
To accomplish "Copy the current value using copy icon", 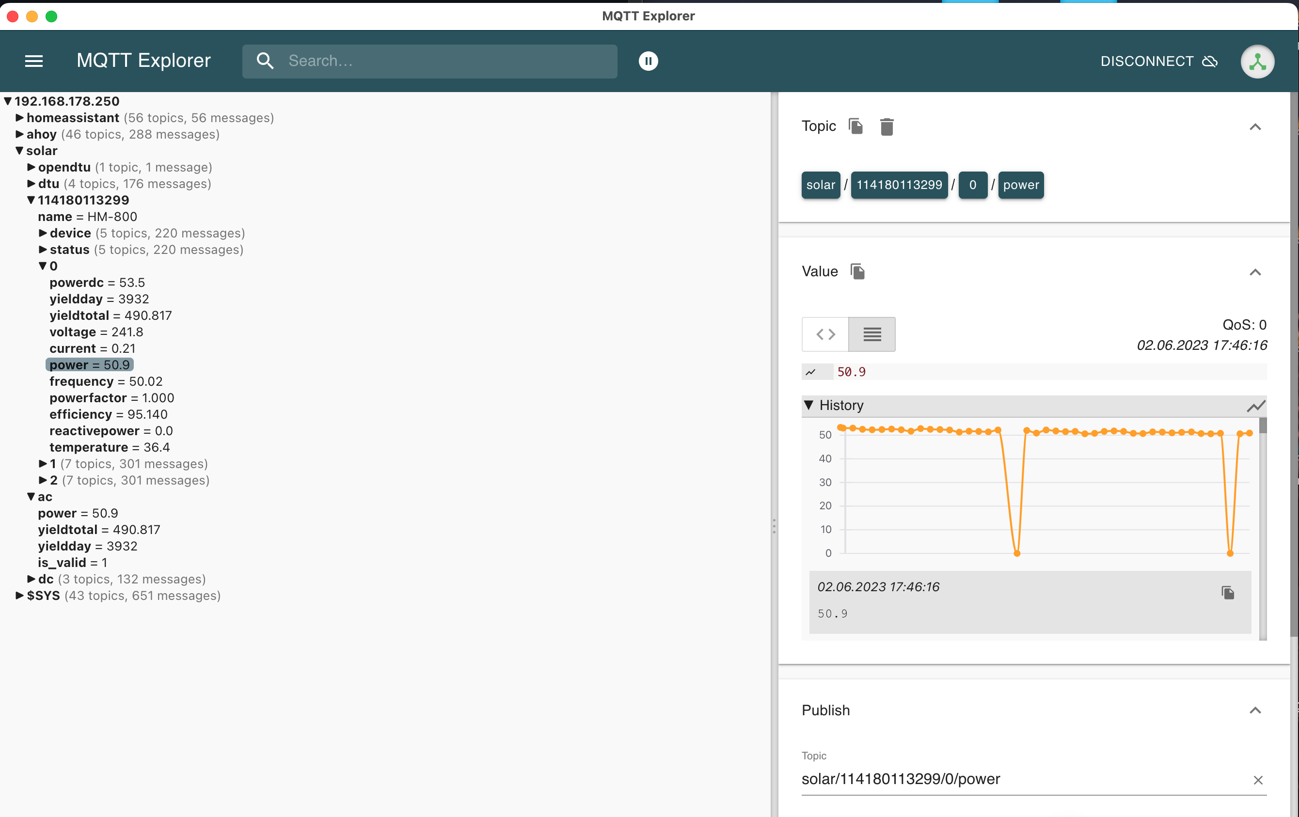I will click(x=858, y=271).
